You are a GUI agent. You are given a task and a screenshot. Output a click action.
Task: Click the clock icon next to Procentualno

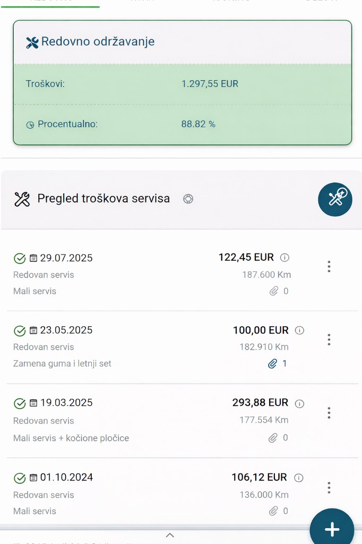31,124
